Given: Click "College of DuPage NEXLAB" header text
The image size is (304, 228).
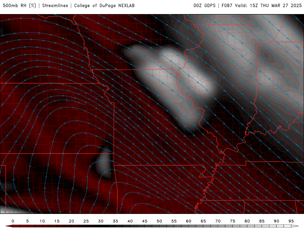Looking at the screenshot, I should [104, 6].
